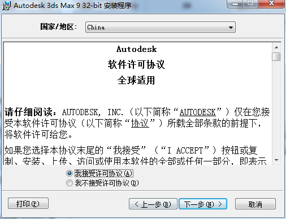Select the 我接受许可协议 radio button
The width and height of the screenshot is (286, 219).
pos(70,173)
